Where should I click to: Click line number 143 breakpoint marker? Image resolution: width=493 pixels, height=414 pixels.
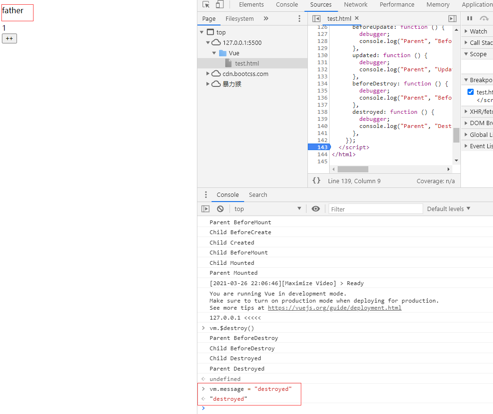point(319,147)
